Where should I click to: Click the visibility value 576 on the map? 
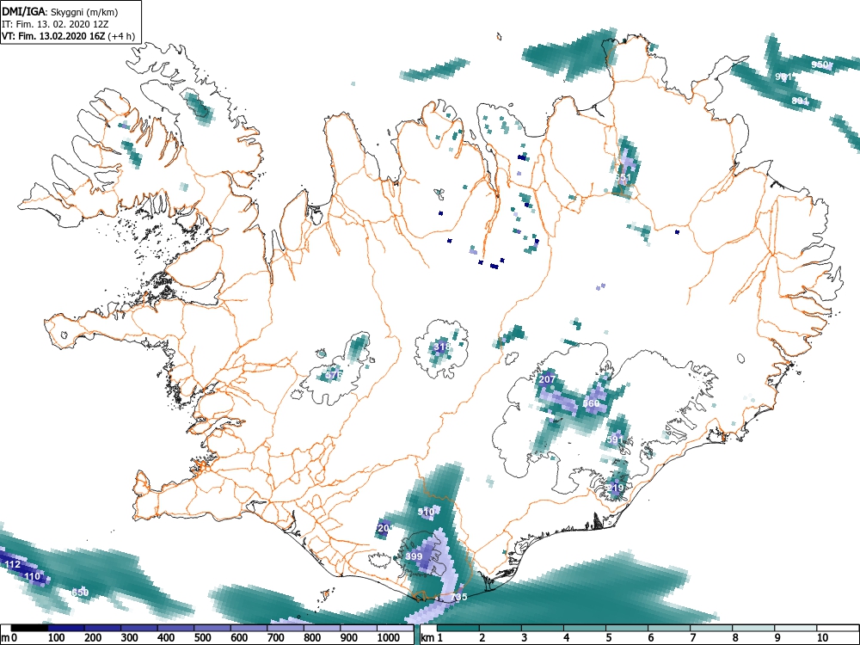point(334,375)
